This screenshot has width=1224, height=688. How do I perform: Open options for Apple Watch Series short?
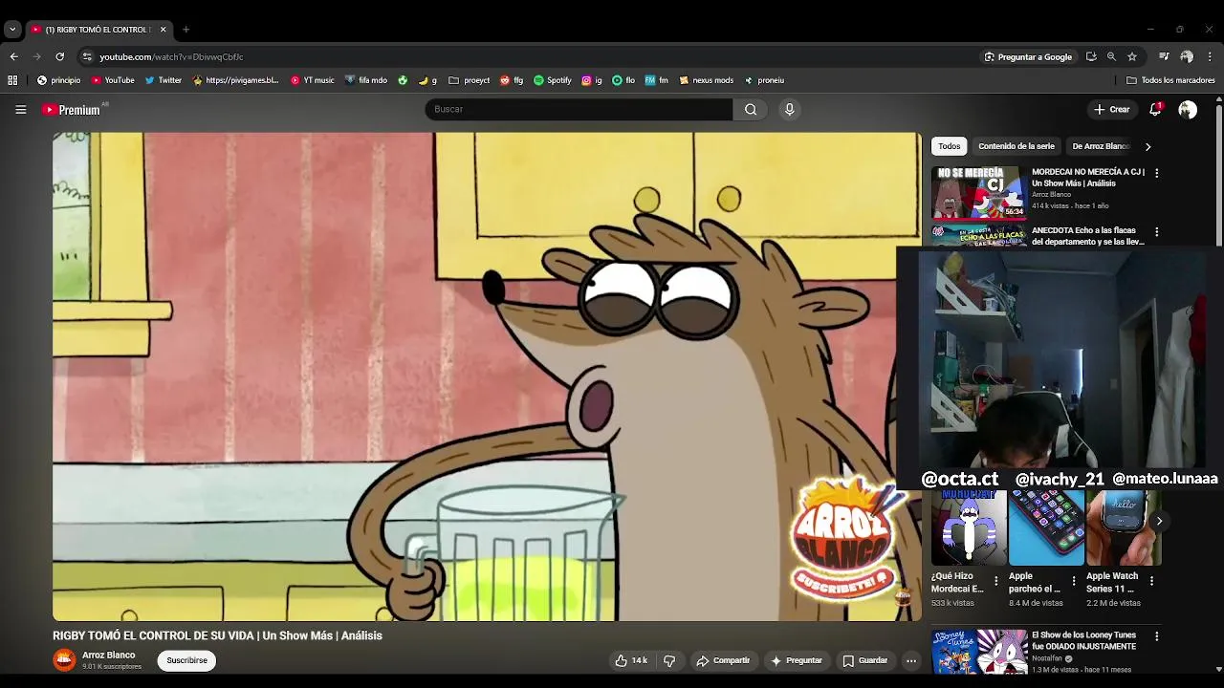click(x=1151, y=581)
